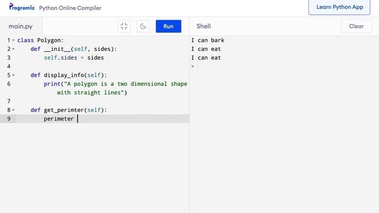Click line number 4 in gutter
Screen dimensions: 379x213
coord(9,66)
